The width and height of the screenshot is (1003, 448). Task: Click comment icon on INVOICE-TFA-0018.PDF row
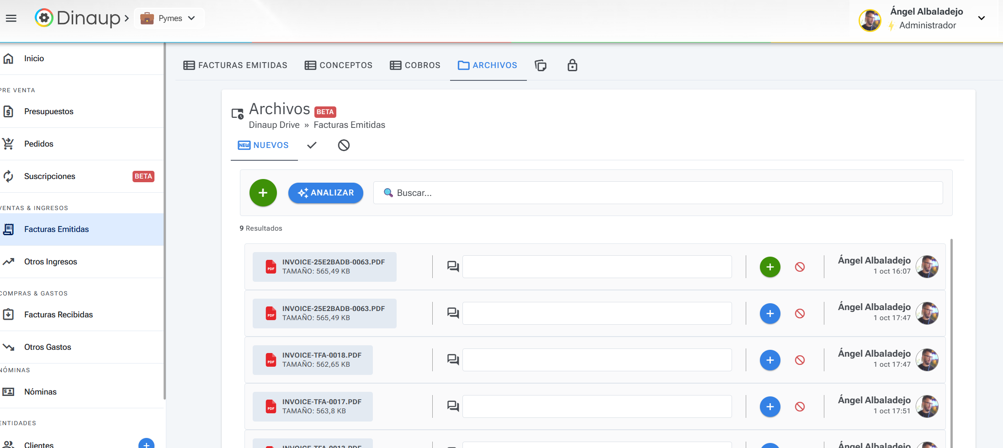453,360
